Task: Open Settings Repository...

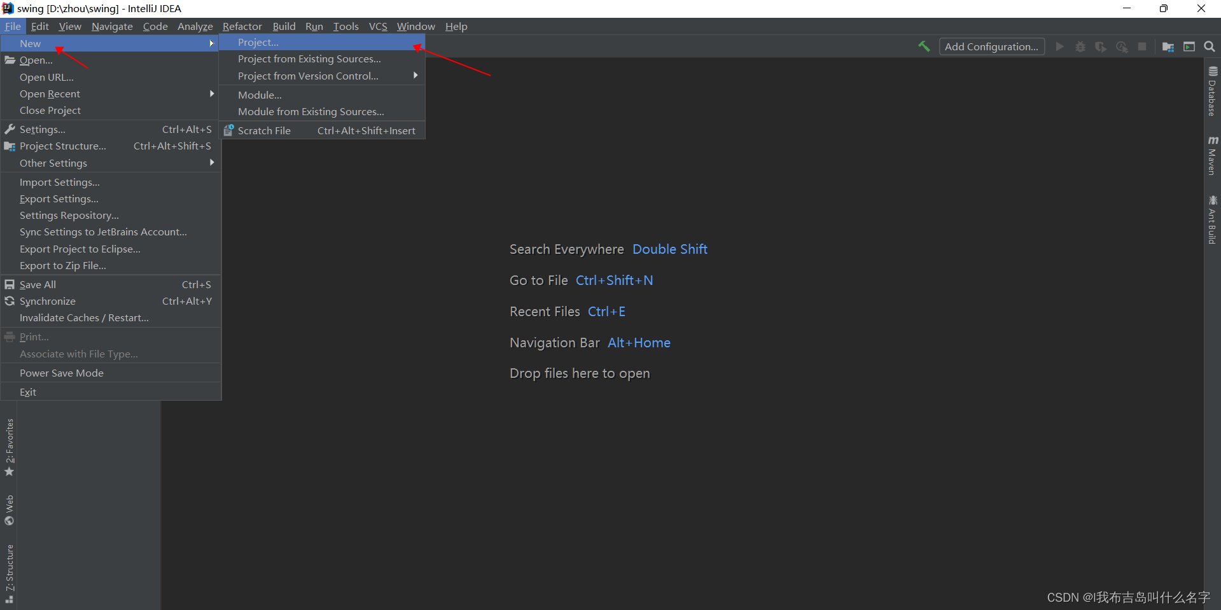Action: tap(111, 215)
